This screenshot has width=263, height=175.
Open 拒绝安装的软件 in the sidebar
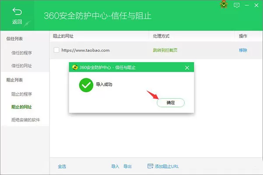click(x=26, y=120)
